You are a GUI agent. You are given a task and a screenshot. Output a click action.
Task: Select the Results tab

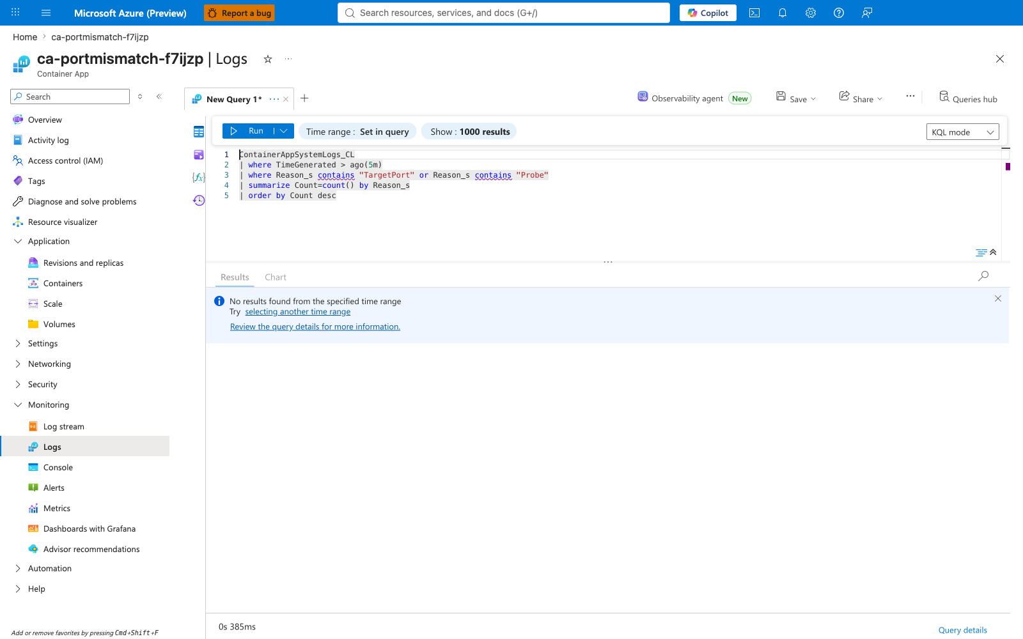click(235, 277)
